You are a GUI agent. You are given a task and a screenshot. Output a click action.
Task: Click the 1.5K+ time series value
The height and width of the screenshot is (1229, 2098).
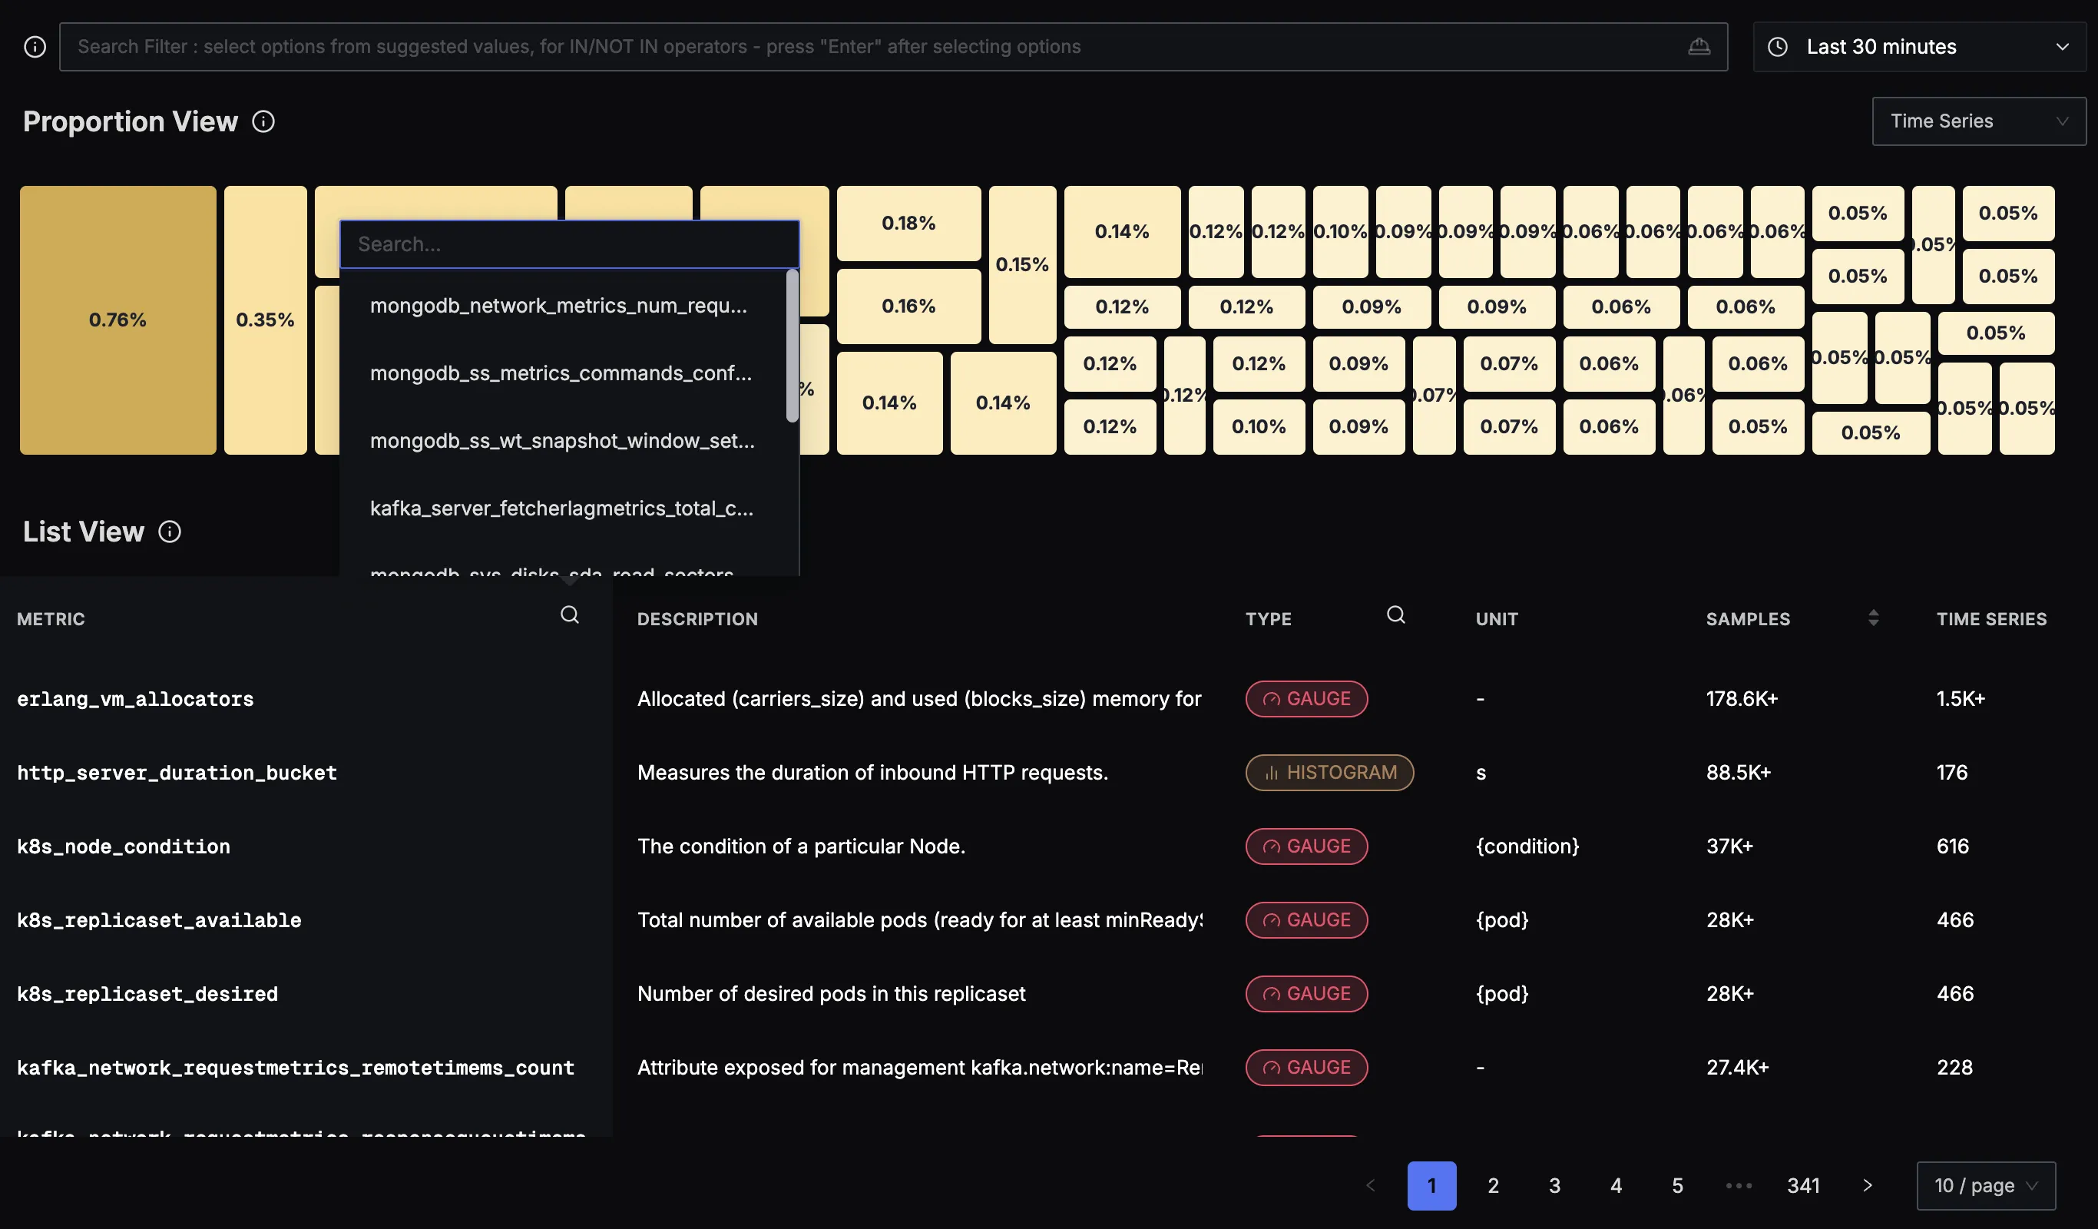pos(1961,698)
